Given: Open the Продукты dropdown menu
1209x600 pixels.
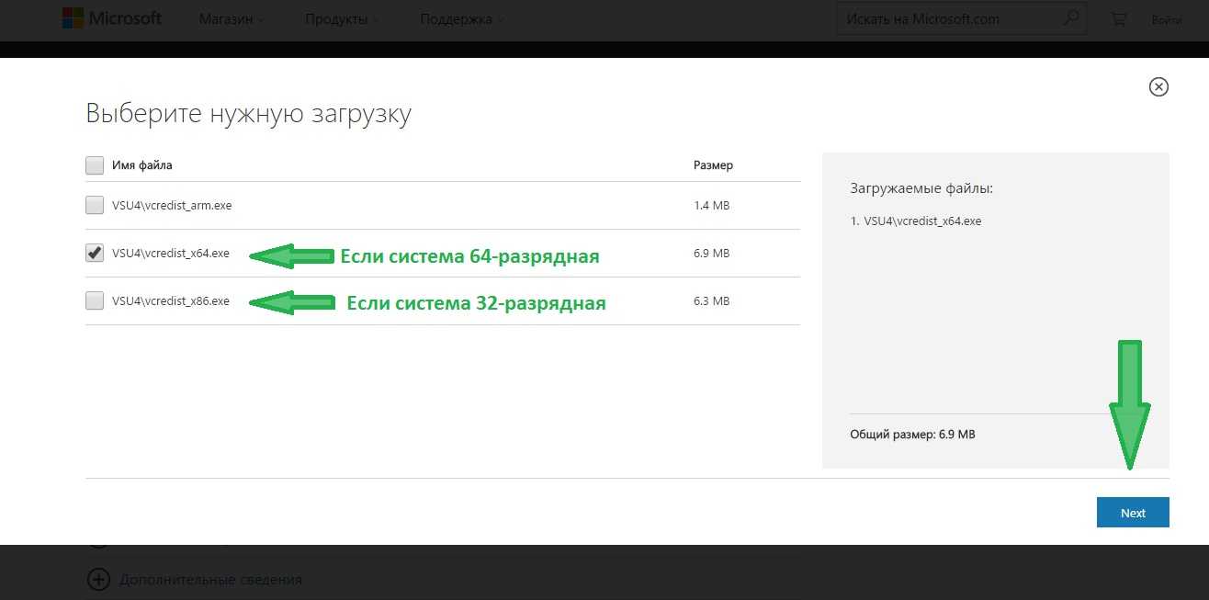Looking at the screenshot, I should tap(342, 19).
